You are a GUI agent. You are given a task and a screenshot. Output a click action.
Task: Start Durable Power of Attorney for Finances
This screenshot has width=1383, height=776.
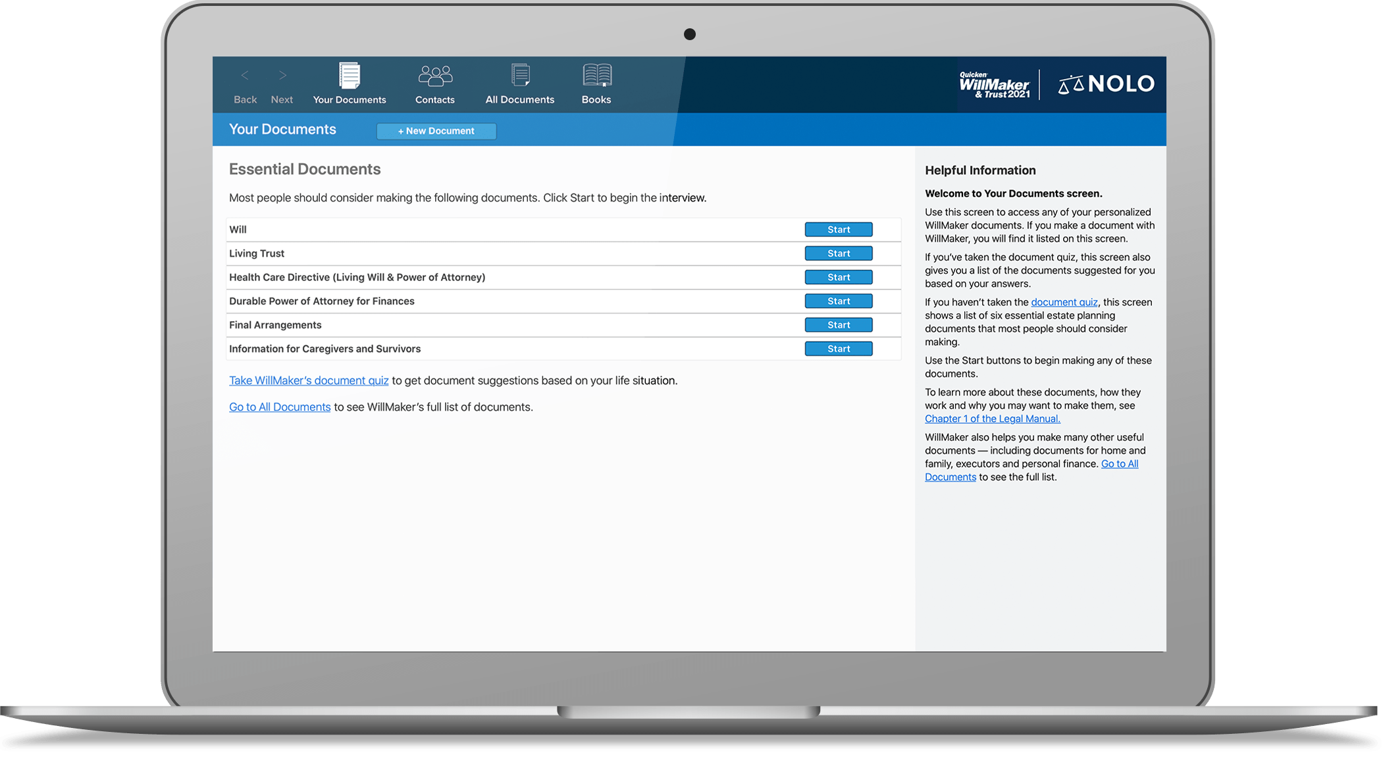[838, 301]
